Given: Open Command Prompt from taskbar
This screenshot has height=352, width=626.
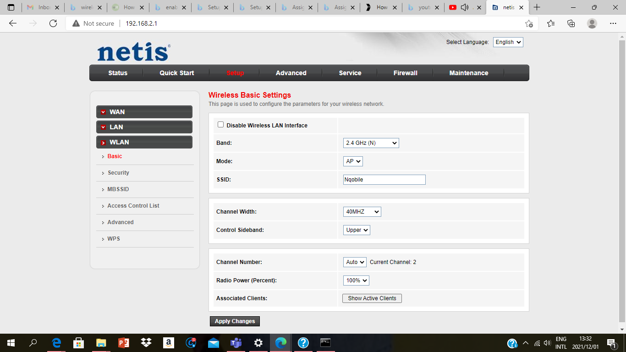Looking at the screenshot, I should (x=325, y=342).
